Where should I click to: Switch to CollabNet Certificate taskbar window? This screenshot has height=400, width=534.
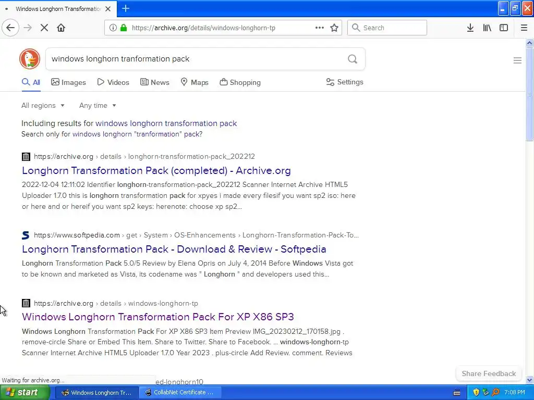point(180,393)
